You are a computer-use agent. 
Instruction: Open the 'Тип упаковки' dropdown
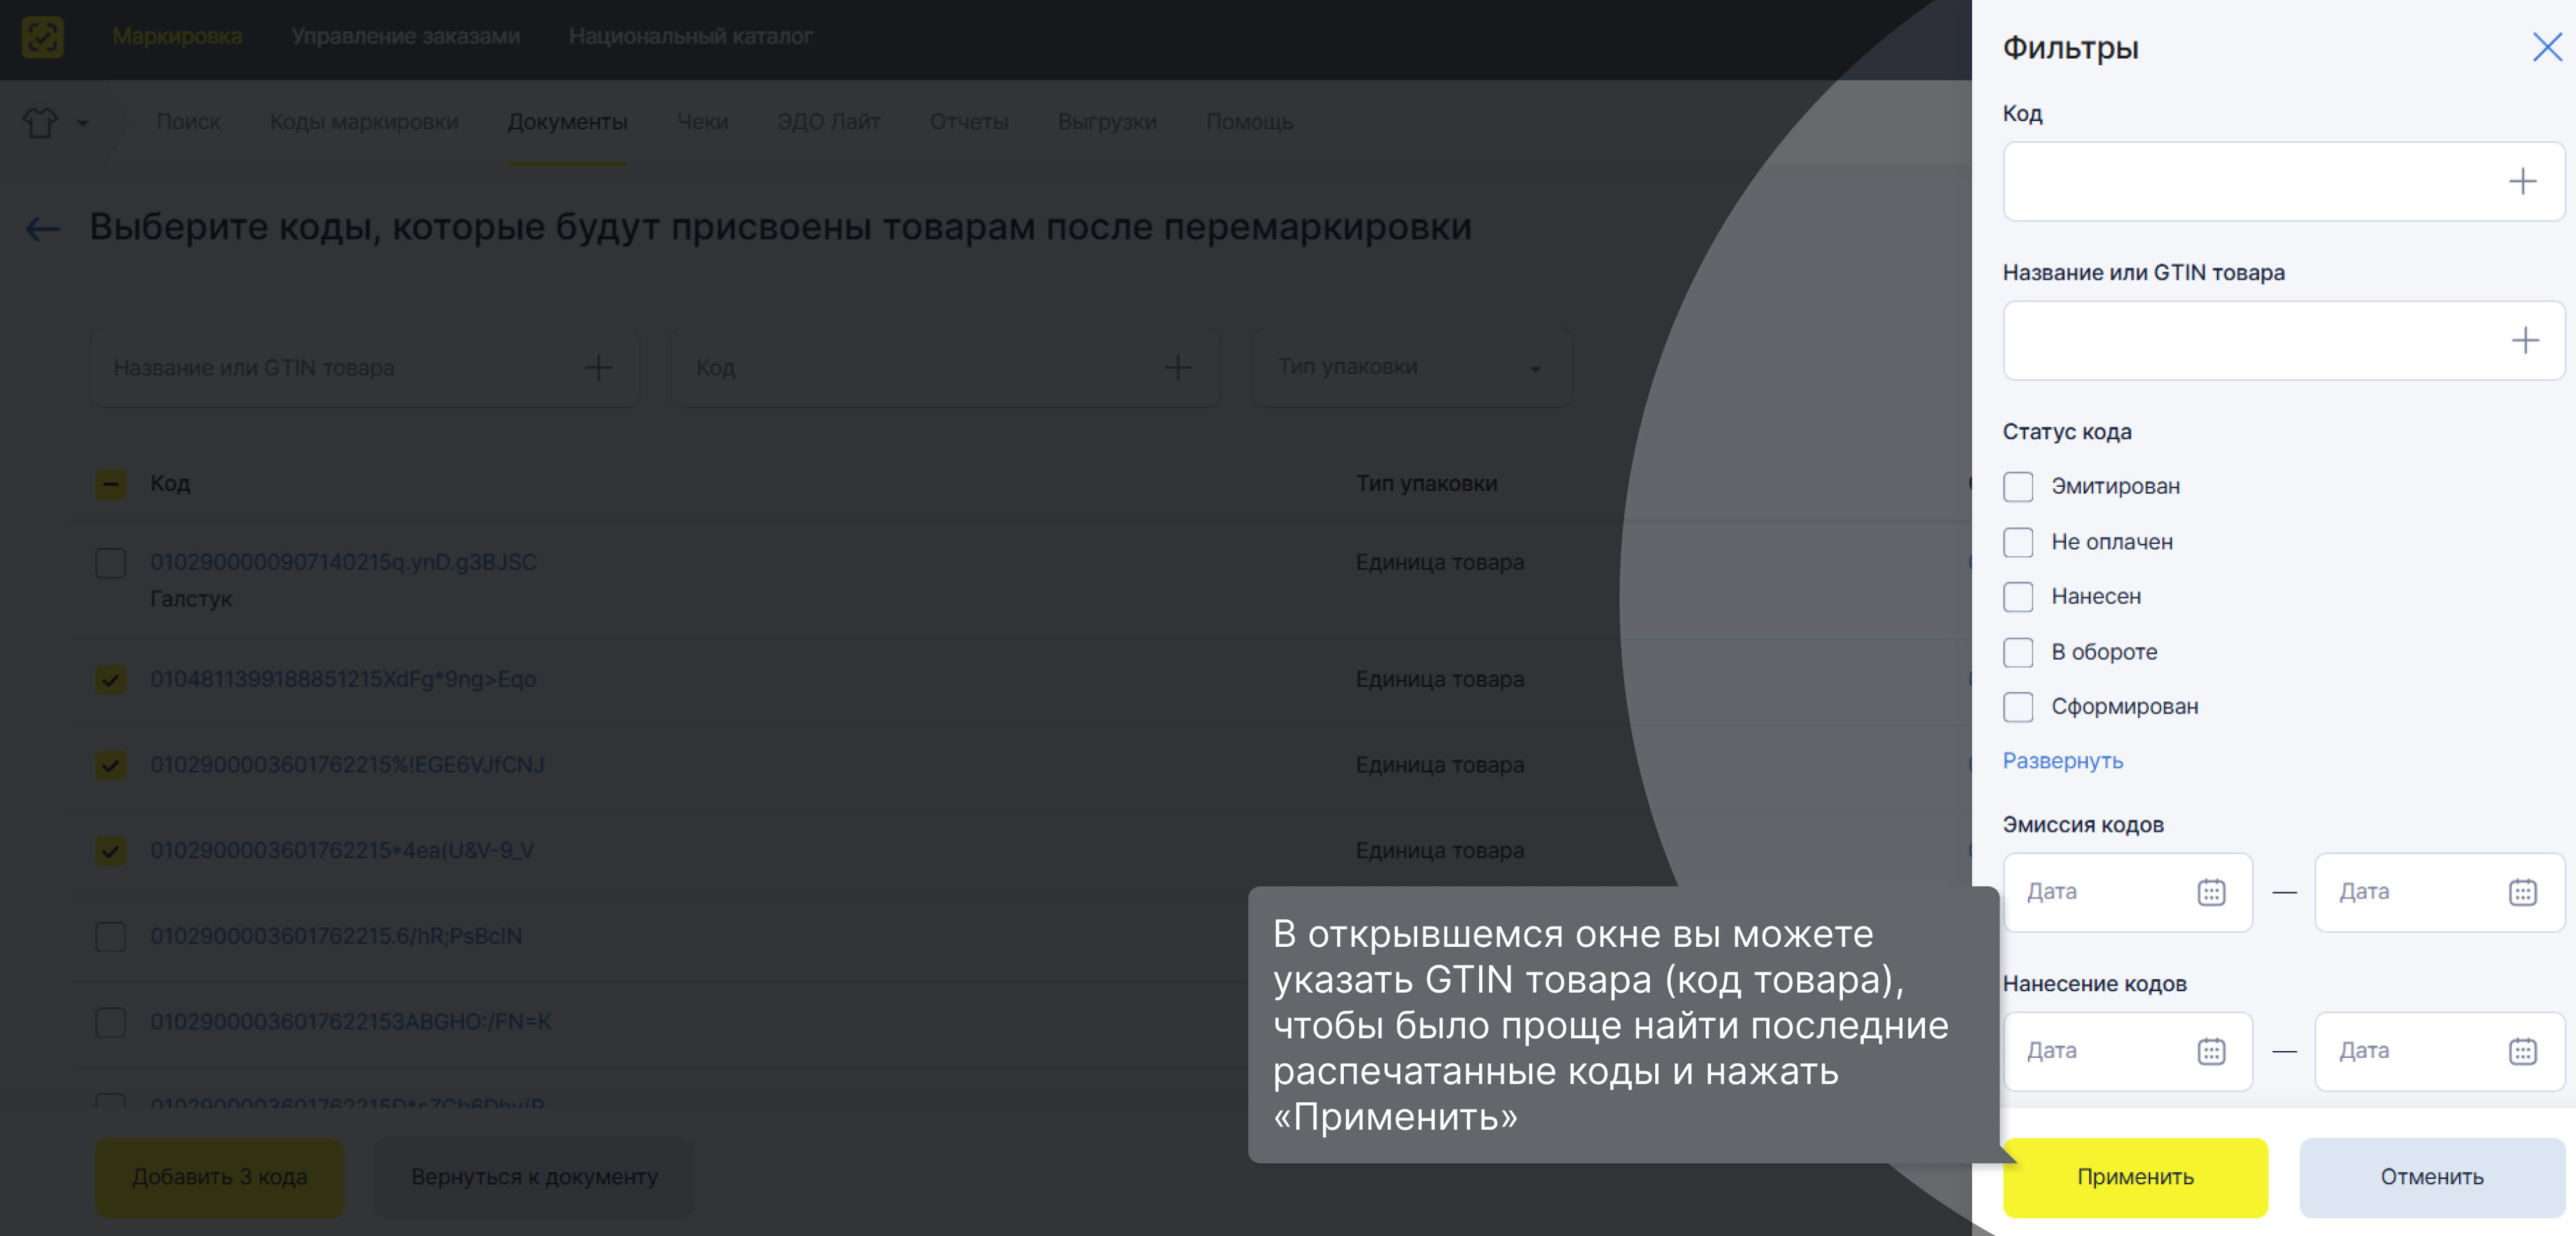(1411, 367)
